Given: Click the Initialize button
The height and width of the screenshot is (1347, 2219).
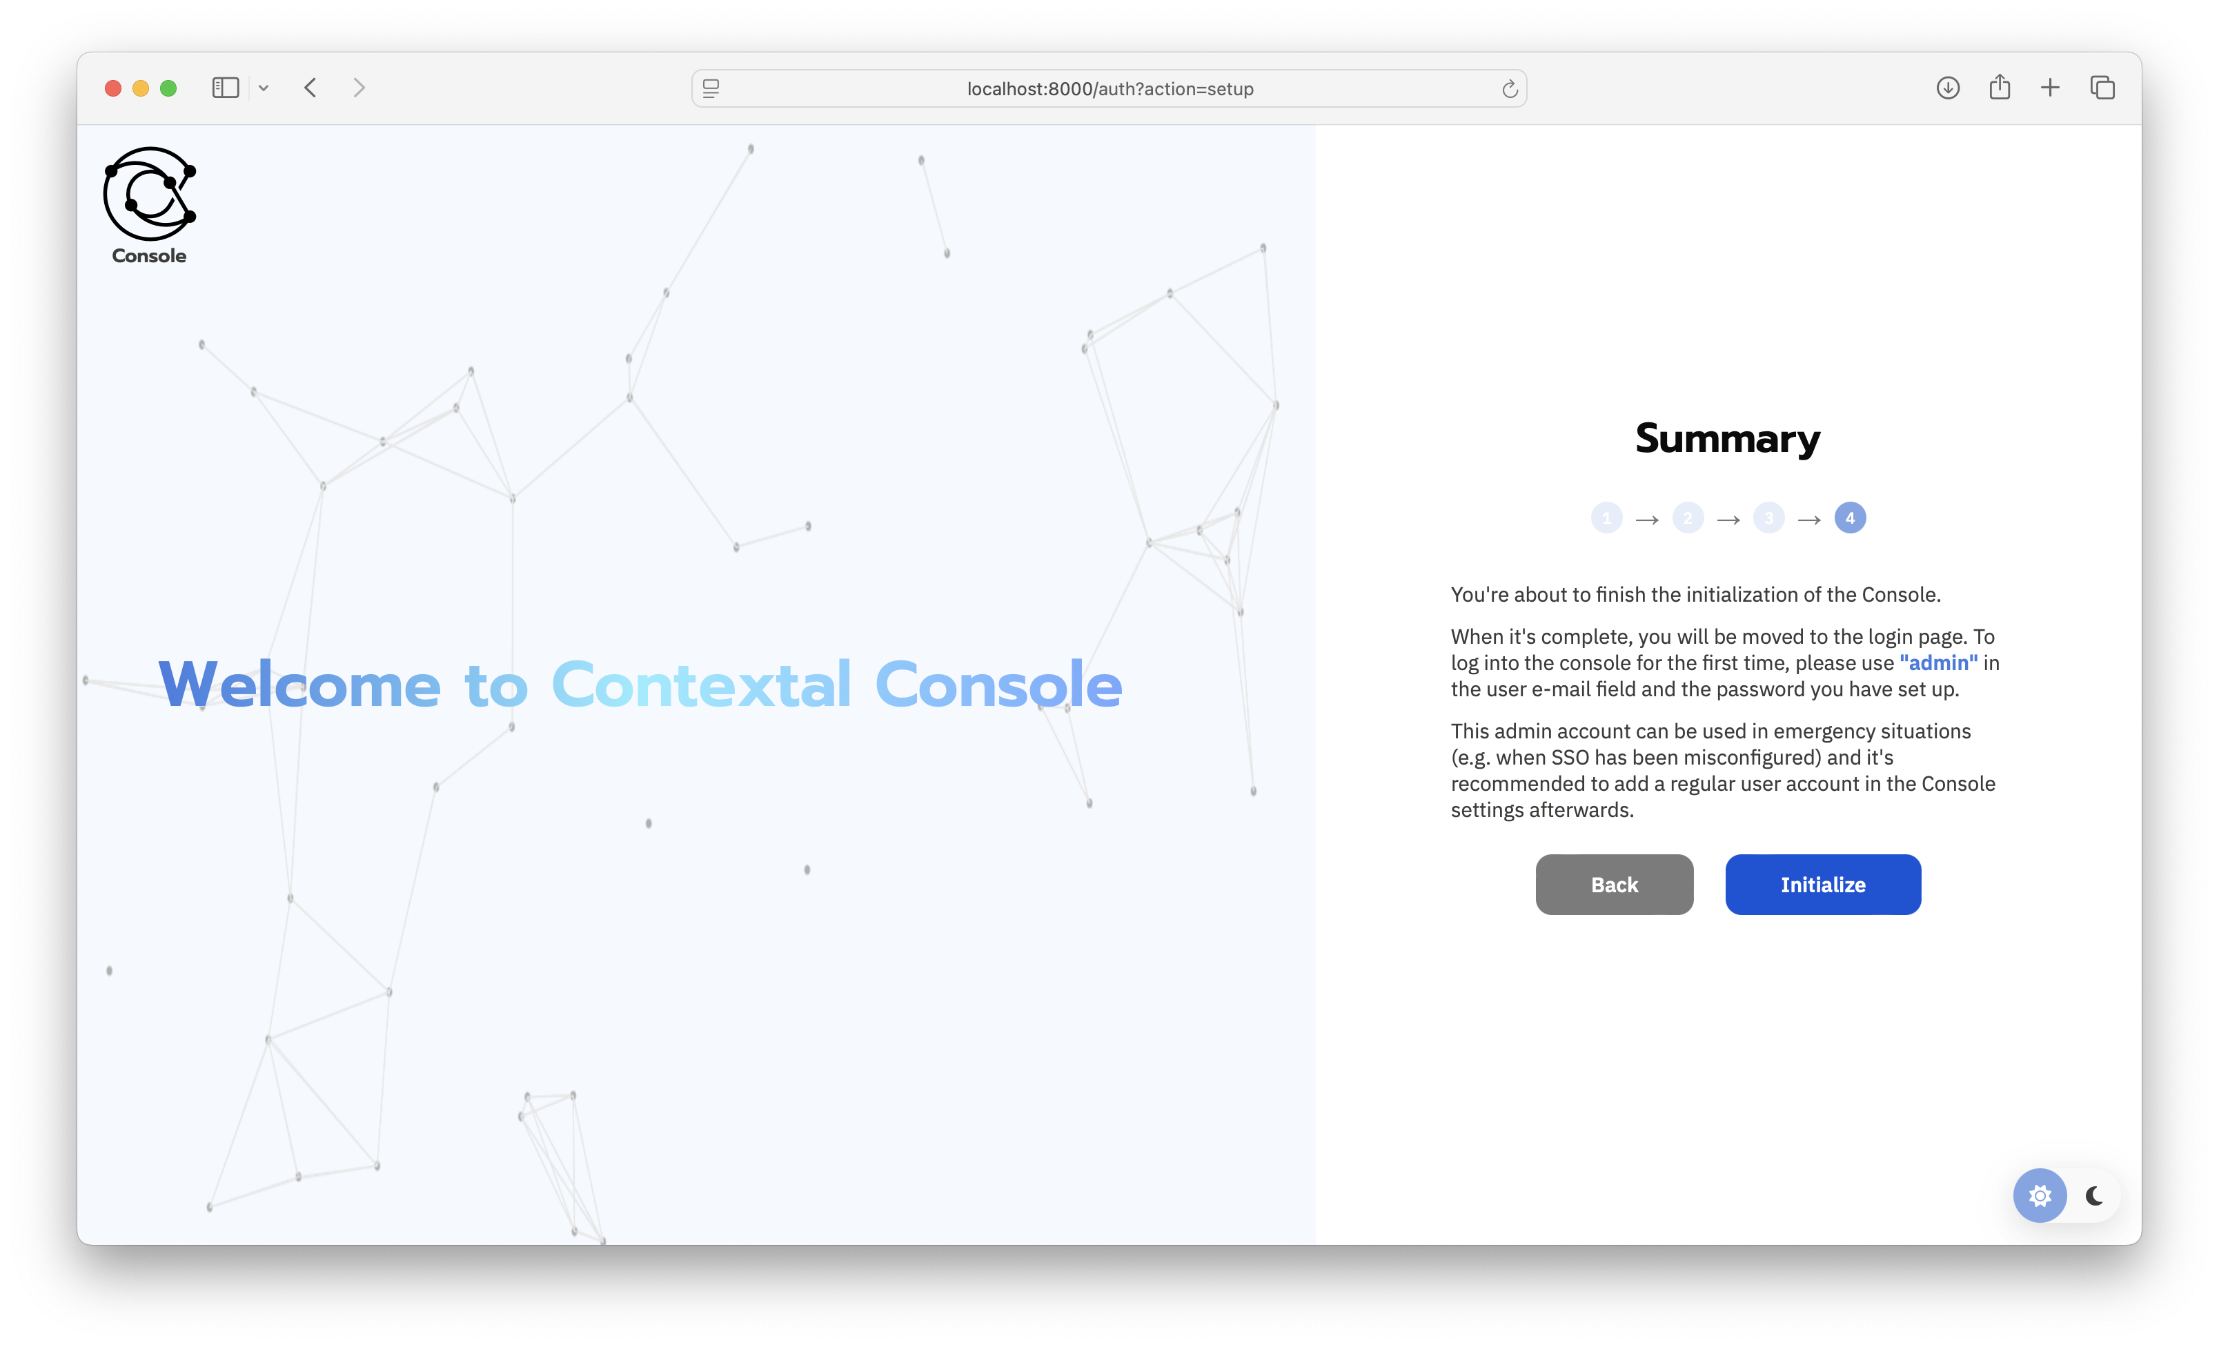Looking at the screenshot, I should pos(1823,884).
